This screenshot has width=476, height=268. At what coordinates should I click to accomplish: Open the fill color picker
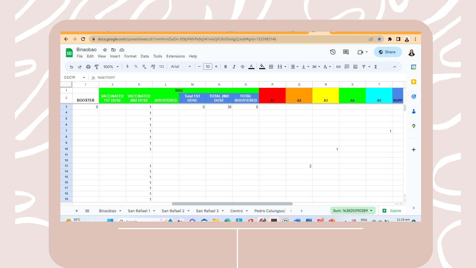[x=262, y=67]
